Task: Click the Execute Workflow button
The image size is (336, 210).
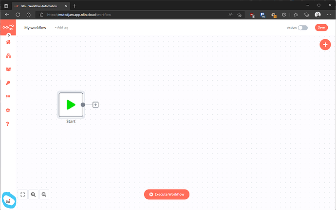Action: 167,194
